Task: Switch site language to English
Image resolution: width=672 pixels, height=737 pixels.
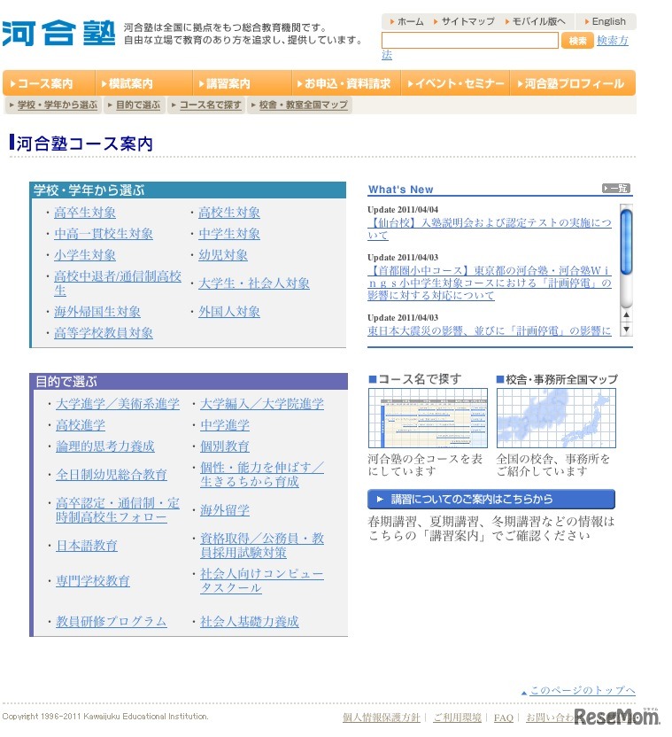Action: tap(606, 21)
